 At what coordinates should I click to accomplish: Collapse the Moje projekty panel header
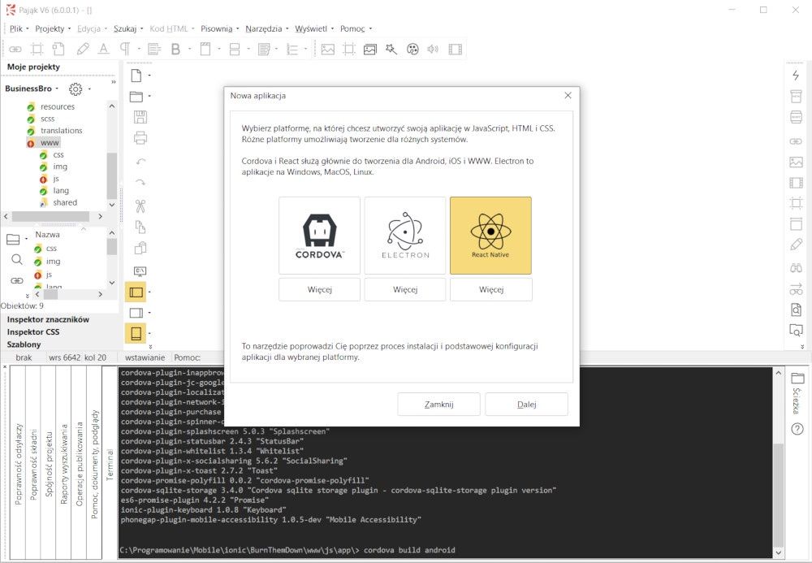tap(33, 67)
